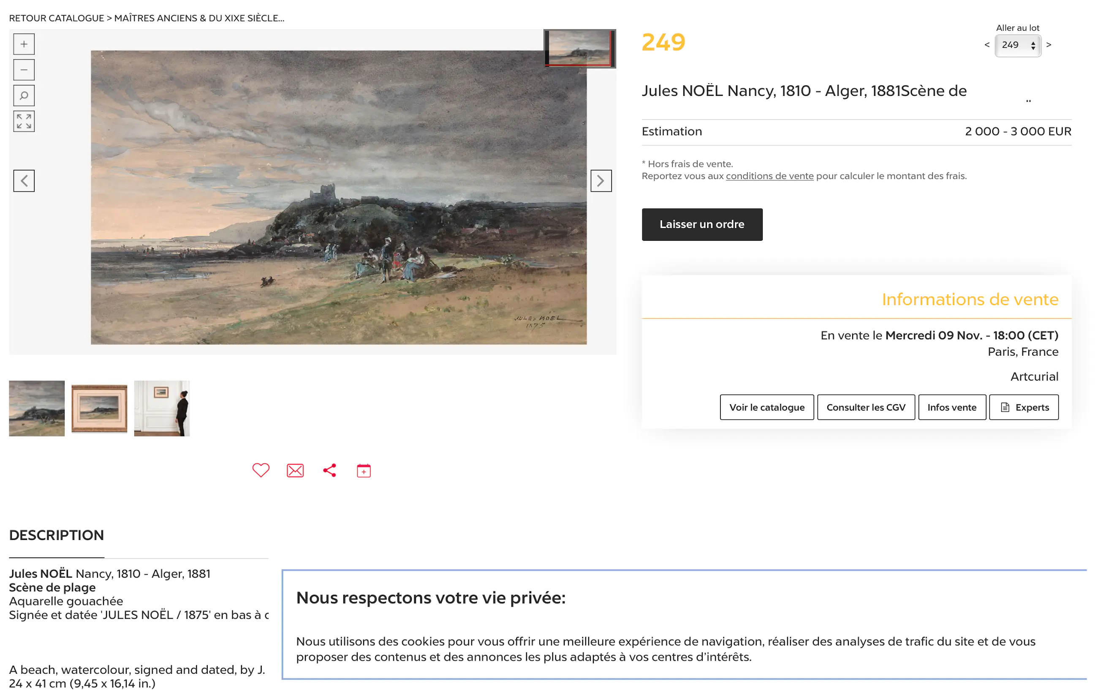1098x697 pixels.
Task: Show the next image with right arrow
Action: click(601, 181)
